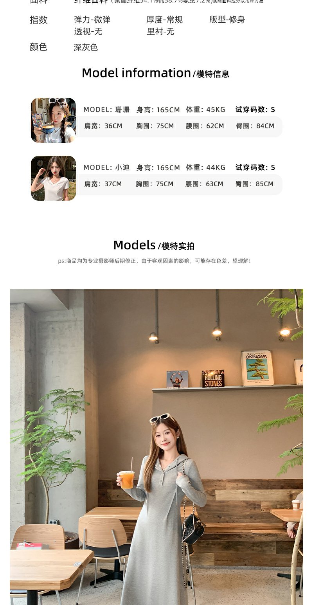313x605 pixels.
Task: Open model 珊珊's avatar thumbnail
Action: (53, 120)
